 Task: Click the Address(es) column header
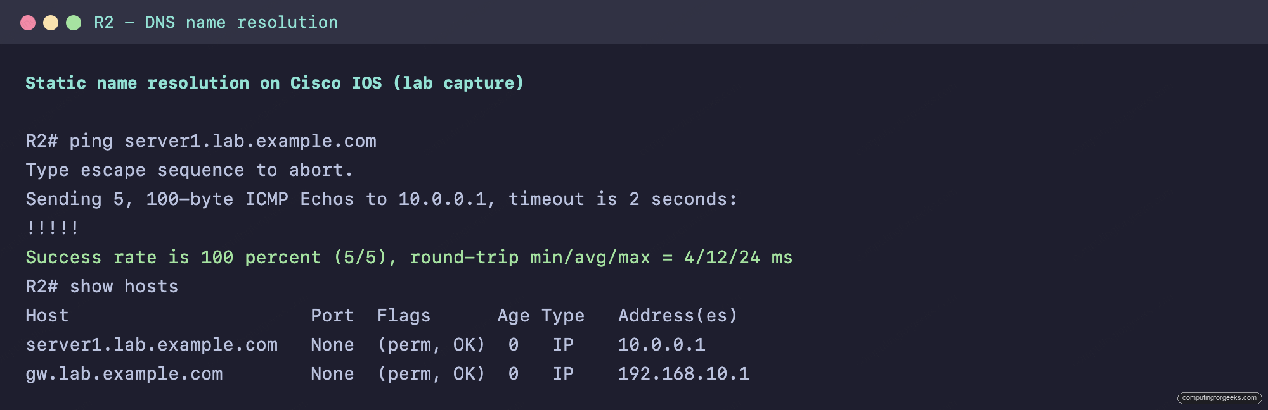[x=678, y=316]
